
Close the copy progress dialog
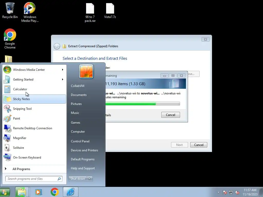(x=181, y=76)
